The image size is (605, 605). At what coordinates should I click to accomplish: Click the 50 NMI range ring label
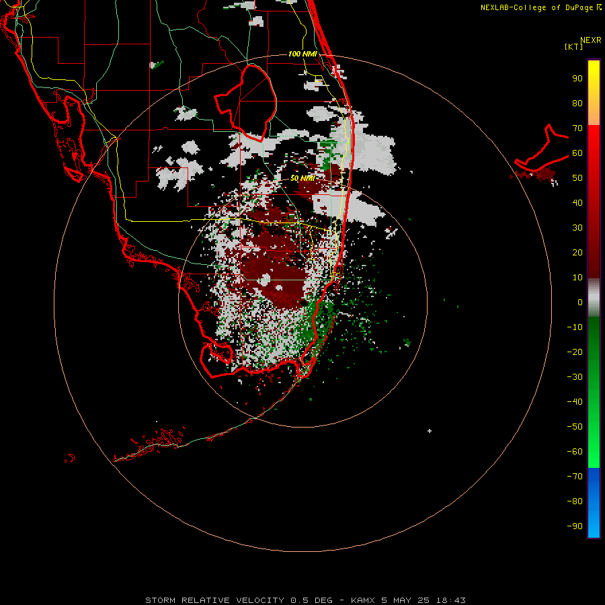tap(302, 178)
